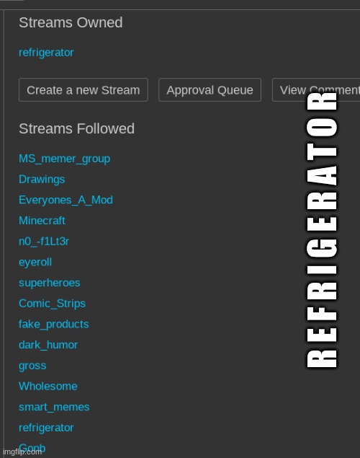Viewport: 360px width, 458px height.
Task: Visit the Minecraft stream
Action: pos(42,221)
